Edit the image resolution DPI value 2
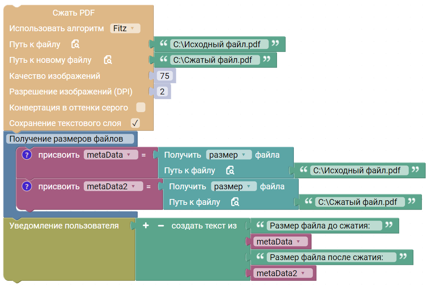 (x=162, y=91)
